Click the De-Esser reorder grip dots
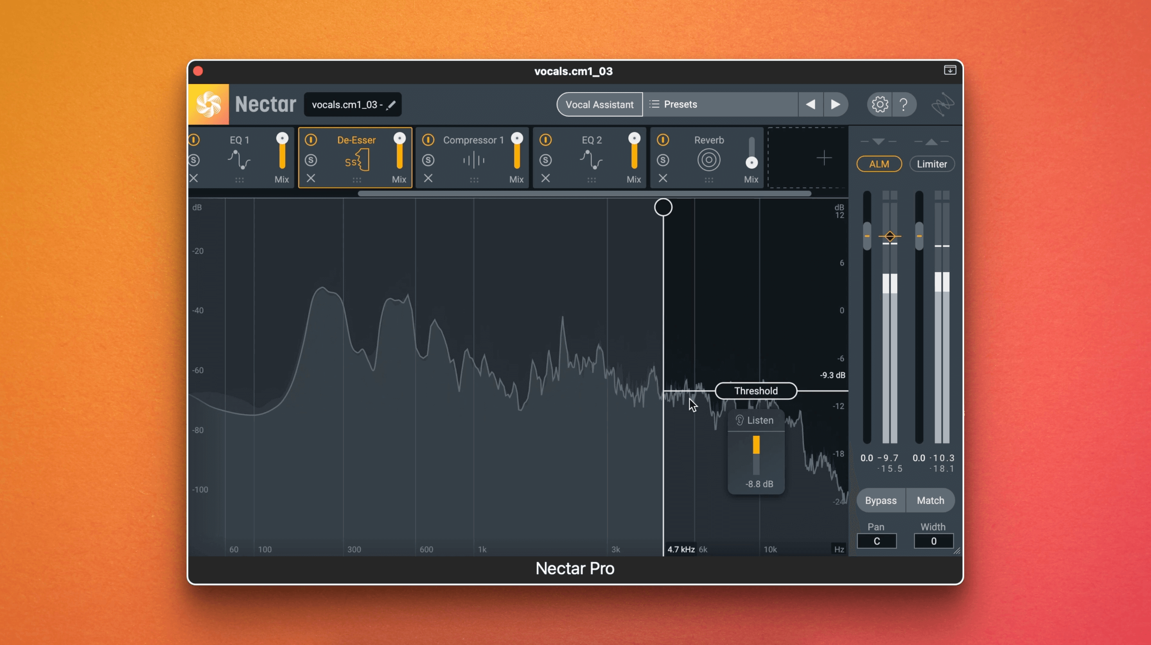 [x=357, y=180]
